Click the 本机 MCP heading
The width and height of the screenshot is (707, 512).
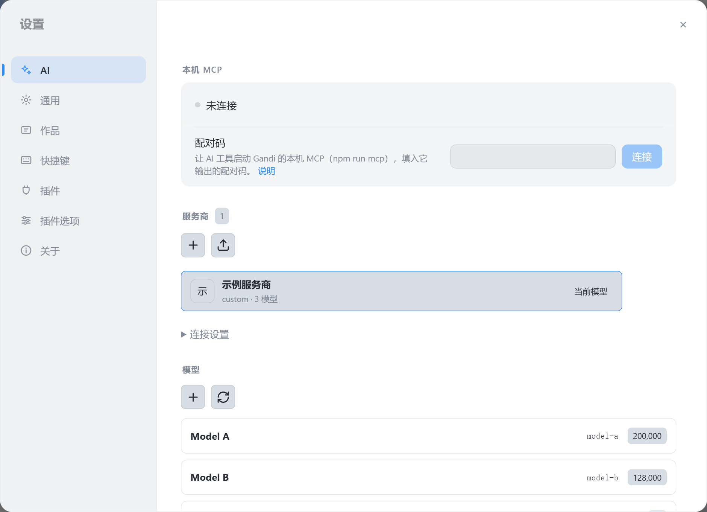tap(202, 70)
